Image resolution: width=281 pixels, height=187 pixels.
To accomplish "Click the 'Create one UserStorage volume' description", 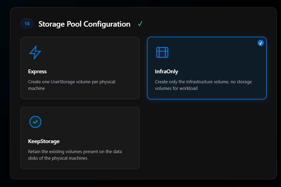I will (71, 82).
